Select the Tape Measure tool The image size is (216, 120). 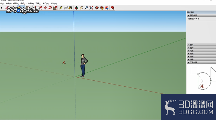click(x=61, y=8)
